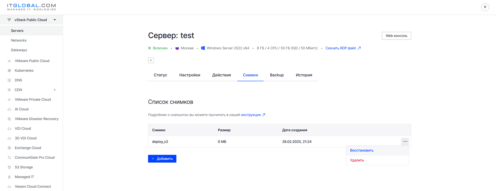
Task: Click the Exchange Cloud icon
Action: (9, 148)
